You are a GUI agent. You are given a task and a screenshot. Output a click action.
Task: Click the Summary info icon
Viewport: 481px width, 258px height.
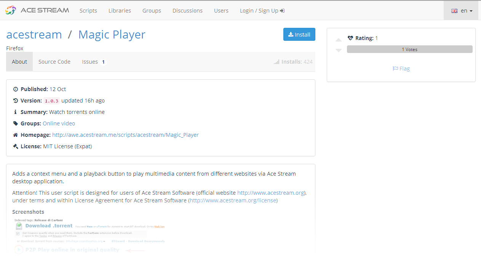coord(16,112)
